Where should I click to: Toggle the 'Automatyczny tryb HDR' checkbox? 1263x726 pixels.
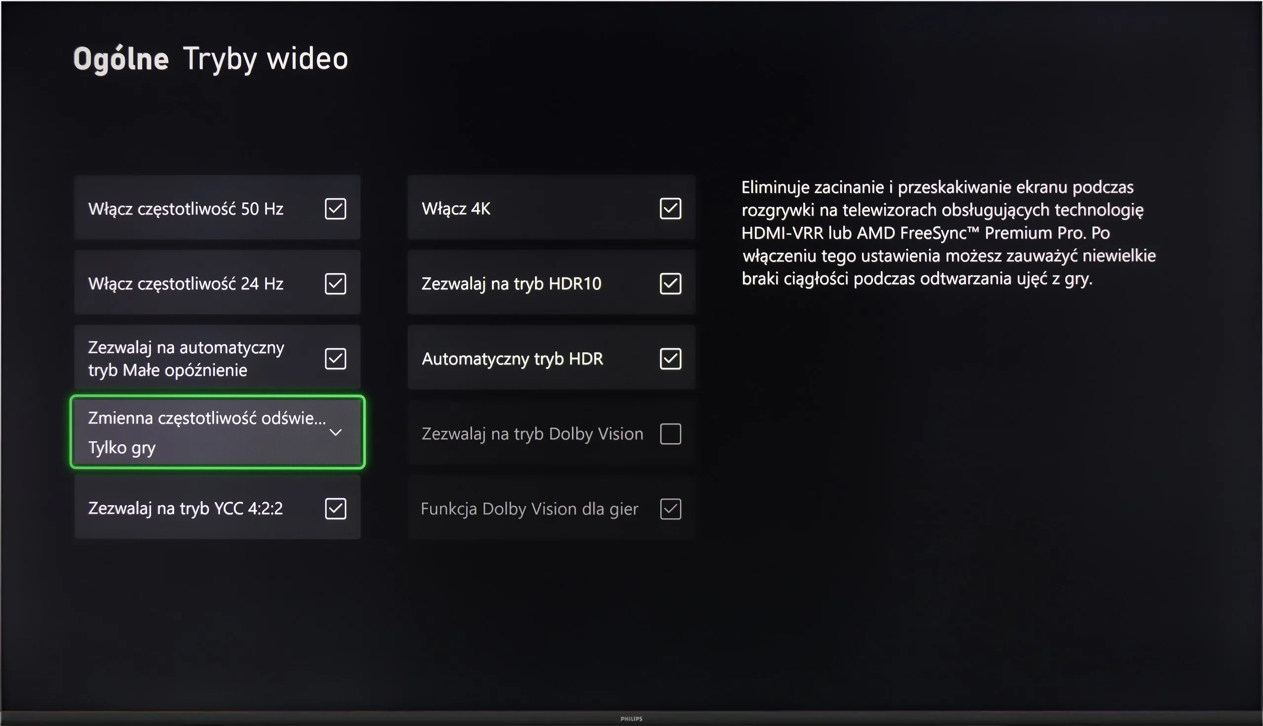click(670, 358)
